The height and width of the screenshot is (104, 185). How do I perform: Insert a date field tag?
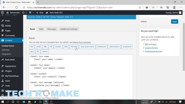point(66,47)
